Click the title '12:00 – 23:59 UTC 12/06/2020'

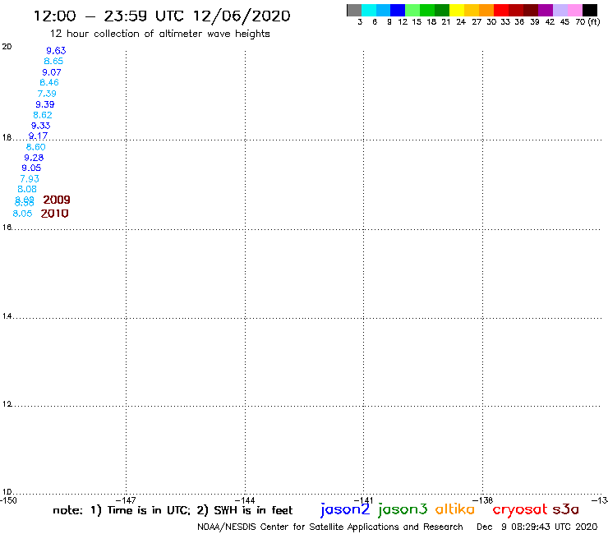point(162,16)
